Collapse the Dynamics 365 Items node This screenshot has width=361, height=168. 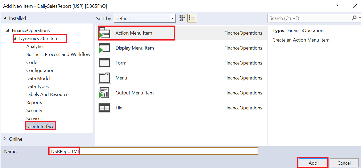[x=16, y=38]
